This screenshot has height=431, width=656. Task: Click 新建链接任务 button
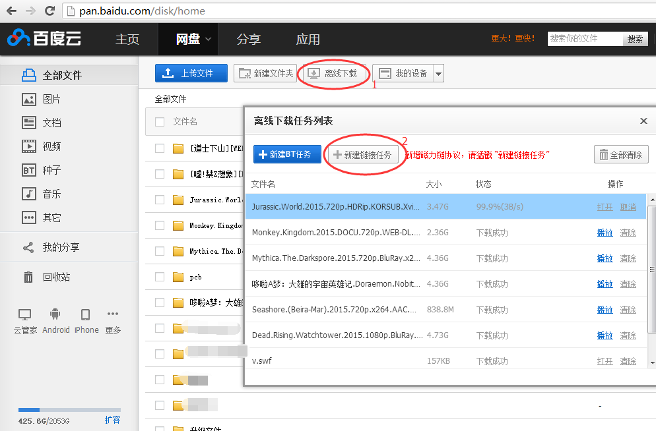(x=363, y=155)
